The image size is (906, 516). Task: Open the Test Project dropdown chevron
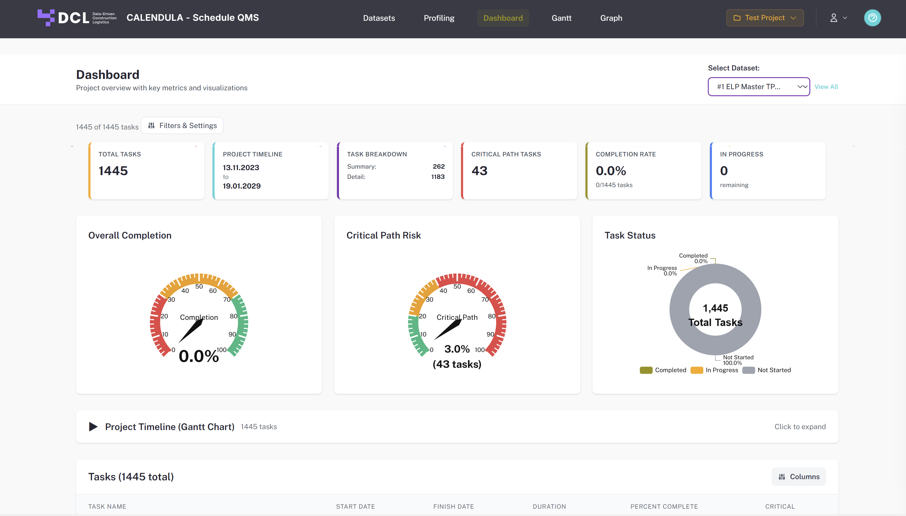(x=794, y=18)
